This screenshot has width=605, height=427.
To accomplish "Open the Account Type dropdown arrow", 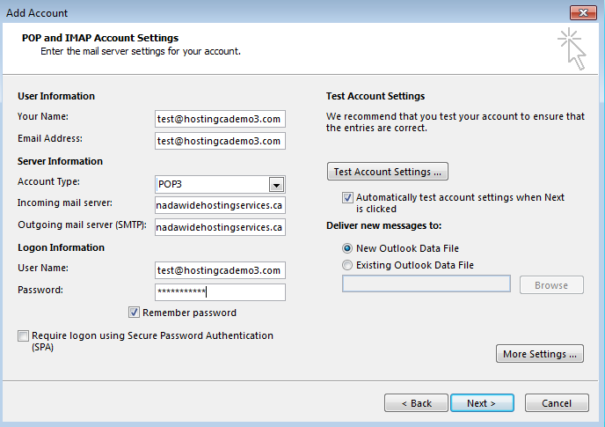I will click(x=276, y=185).
